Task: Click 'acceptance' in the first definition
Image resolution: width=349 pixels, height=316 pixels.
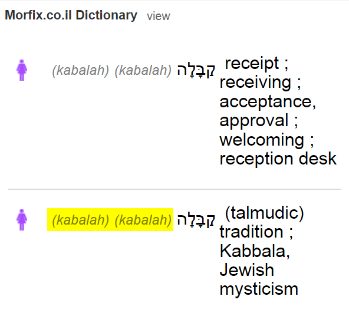Action: (266, 102)
